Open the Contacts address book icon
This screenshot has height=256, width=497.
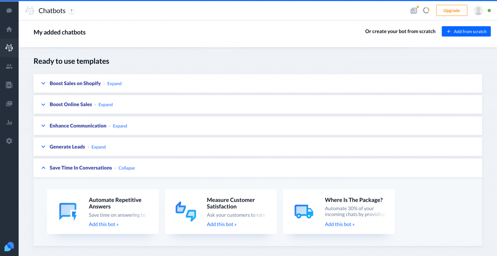point(9,85)
